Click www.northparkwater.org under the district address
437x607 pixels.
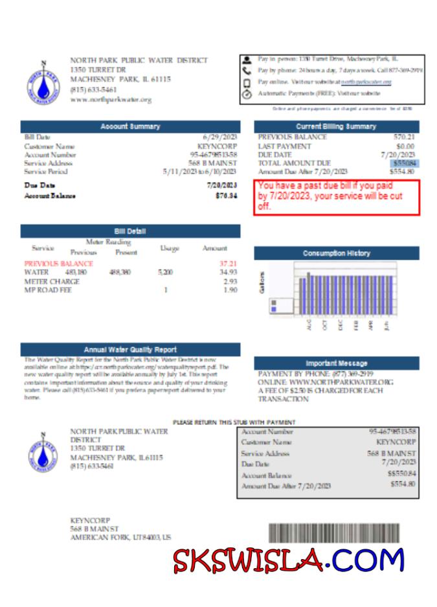coord(110,100)
